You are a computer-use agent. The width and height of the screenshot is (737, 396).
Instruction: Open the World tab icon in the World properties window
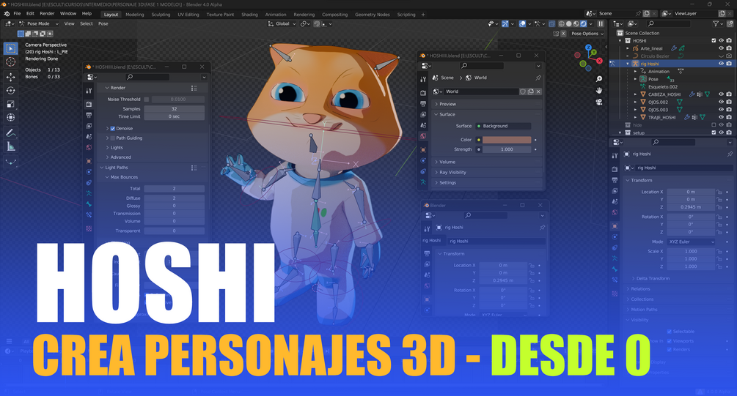pos(423,136)
